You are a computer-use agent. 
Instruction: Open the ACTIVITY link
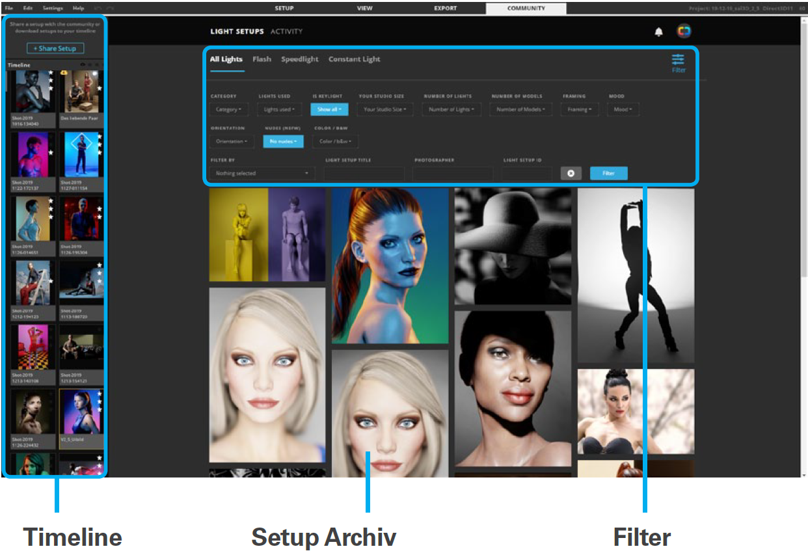tap(286, 32)
